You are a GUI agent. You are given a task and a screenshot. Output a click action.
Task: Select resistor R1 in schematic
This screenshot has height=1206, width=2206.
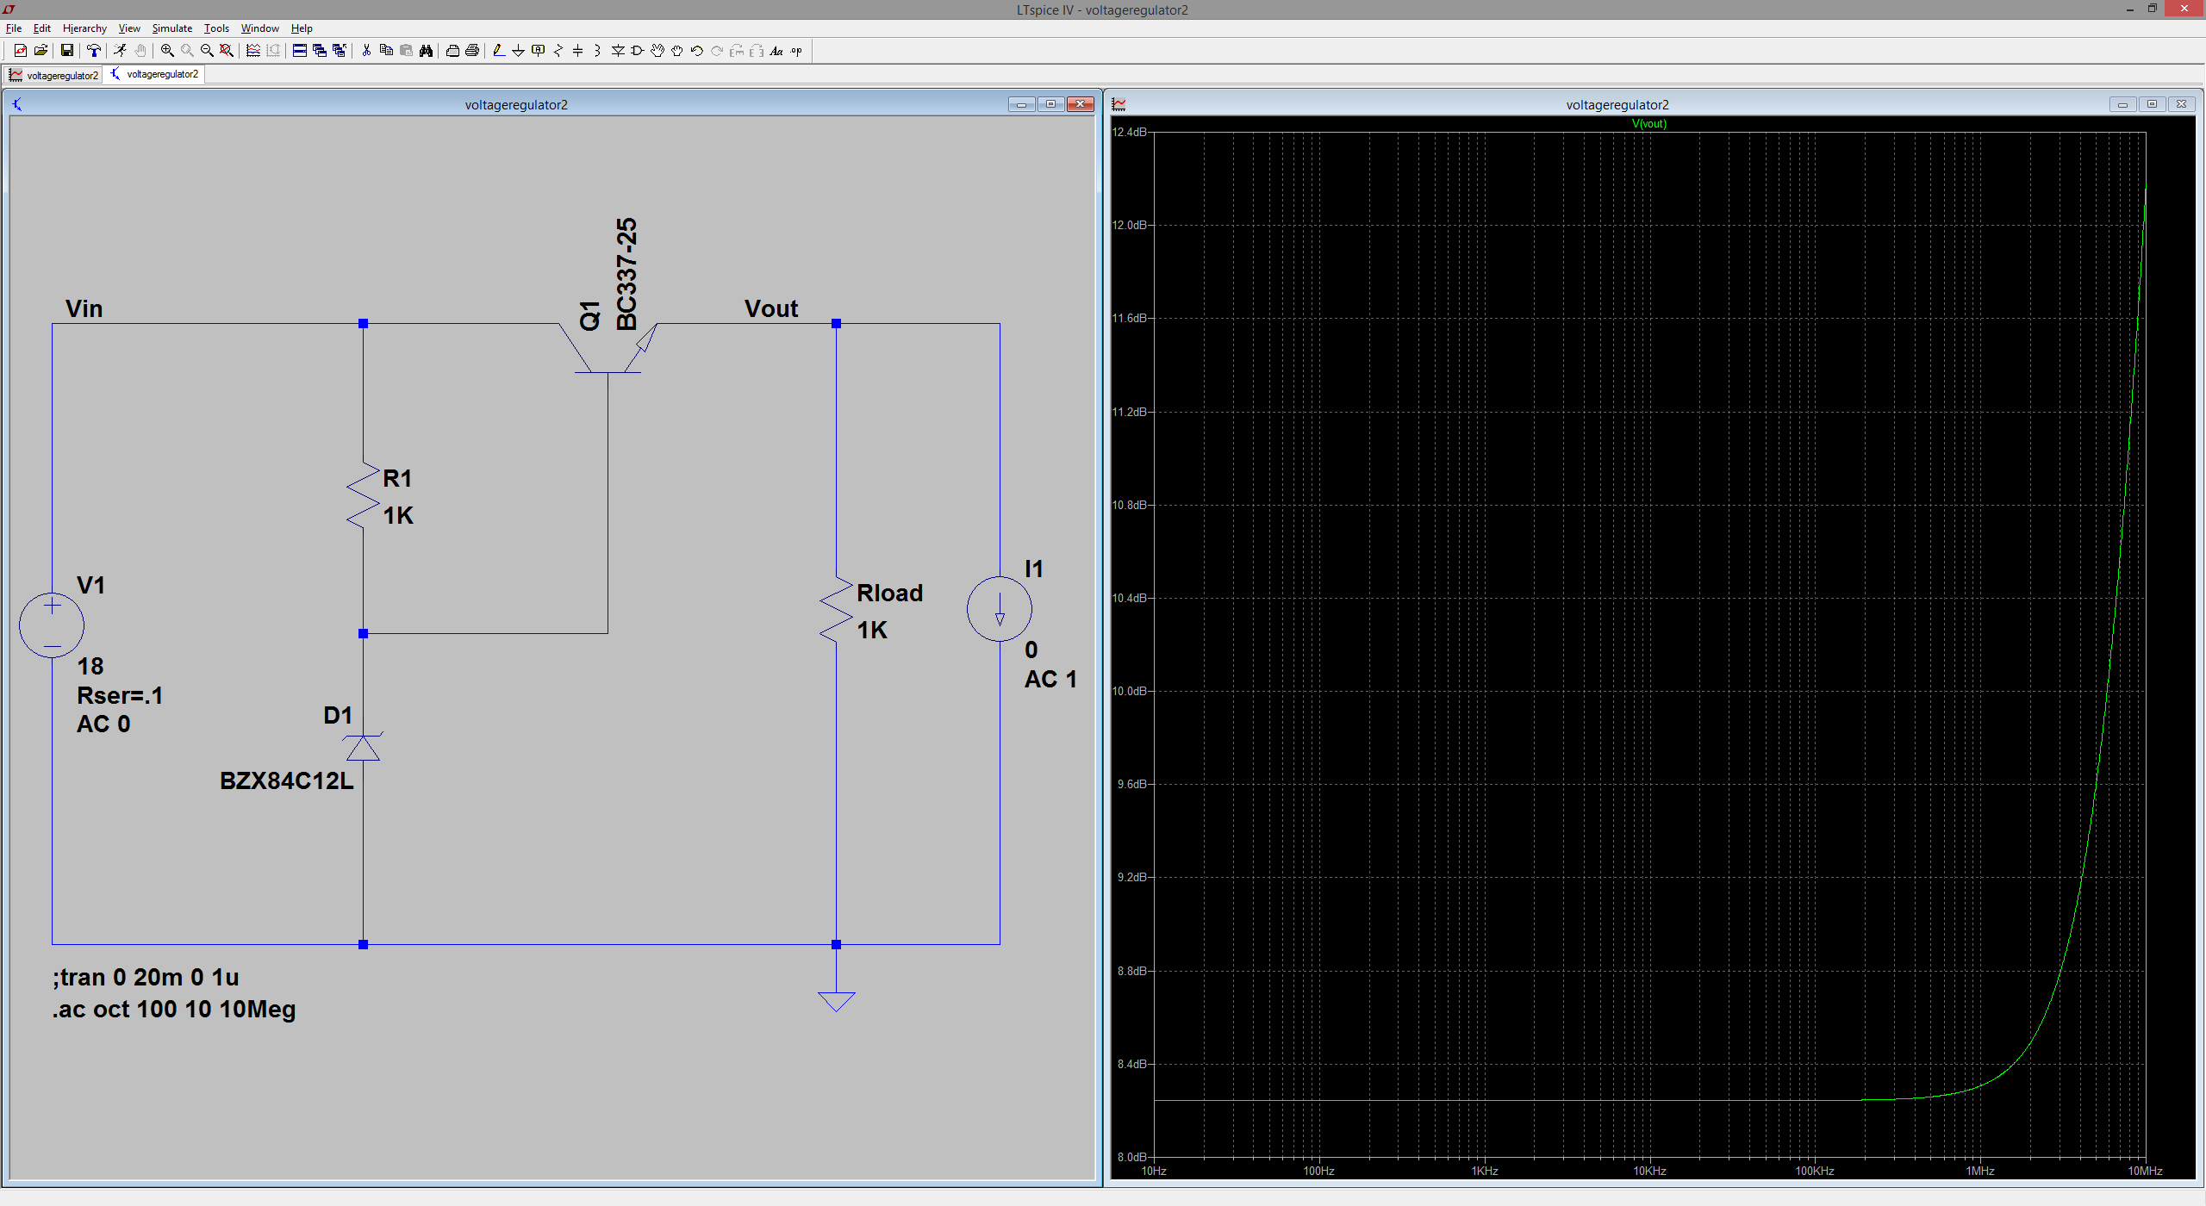(x=363, y=494)
